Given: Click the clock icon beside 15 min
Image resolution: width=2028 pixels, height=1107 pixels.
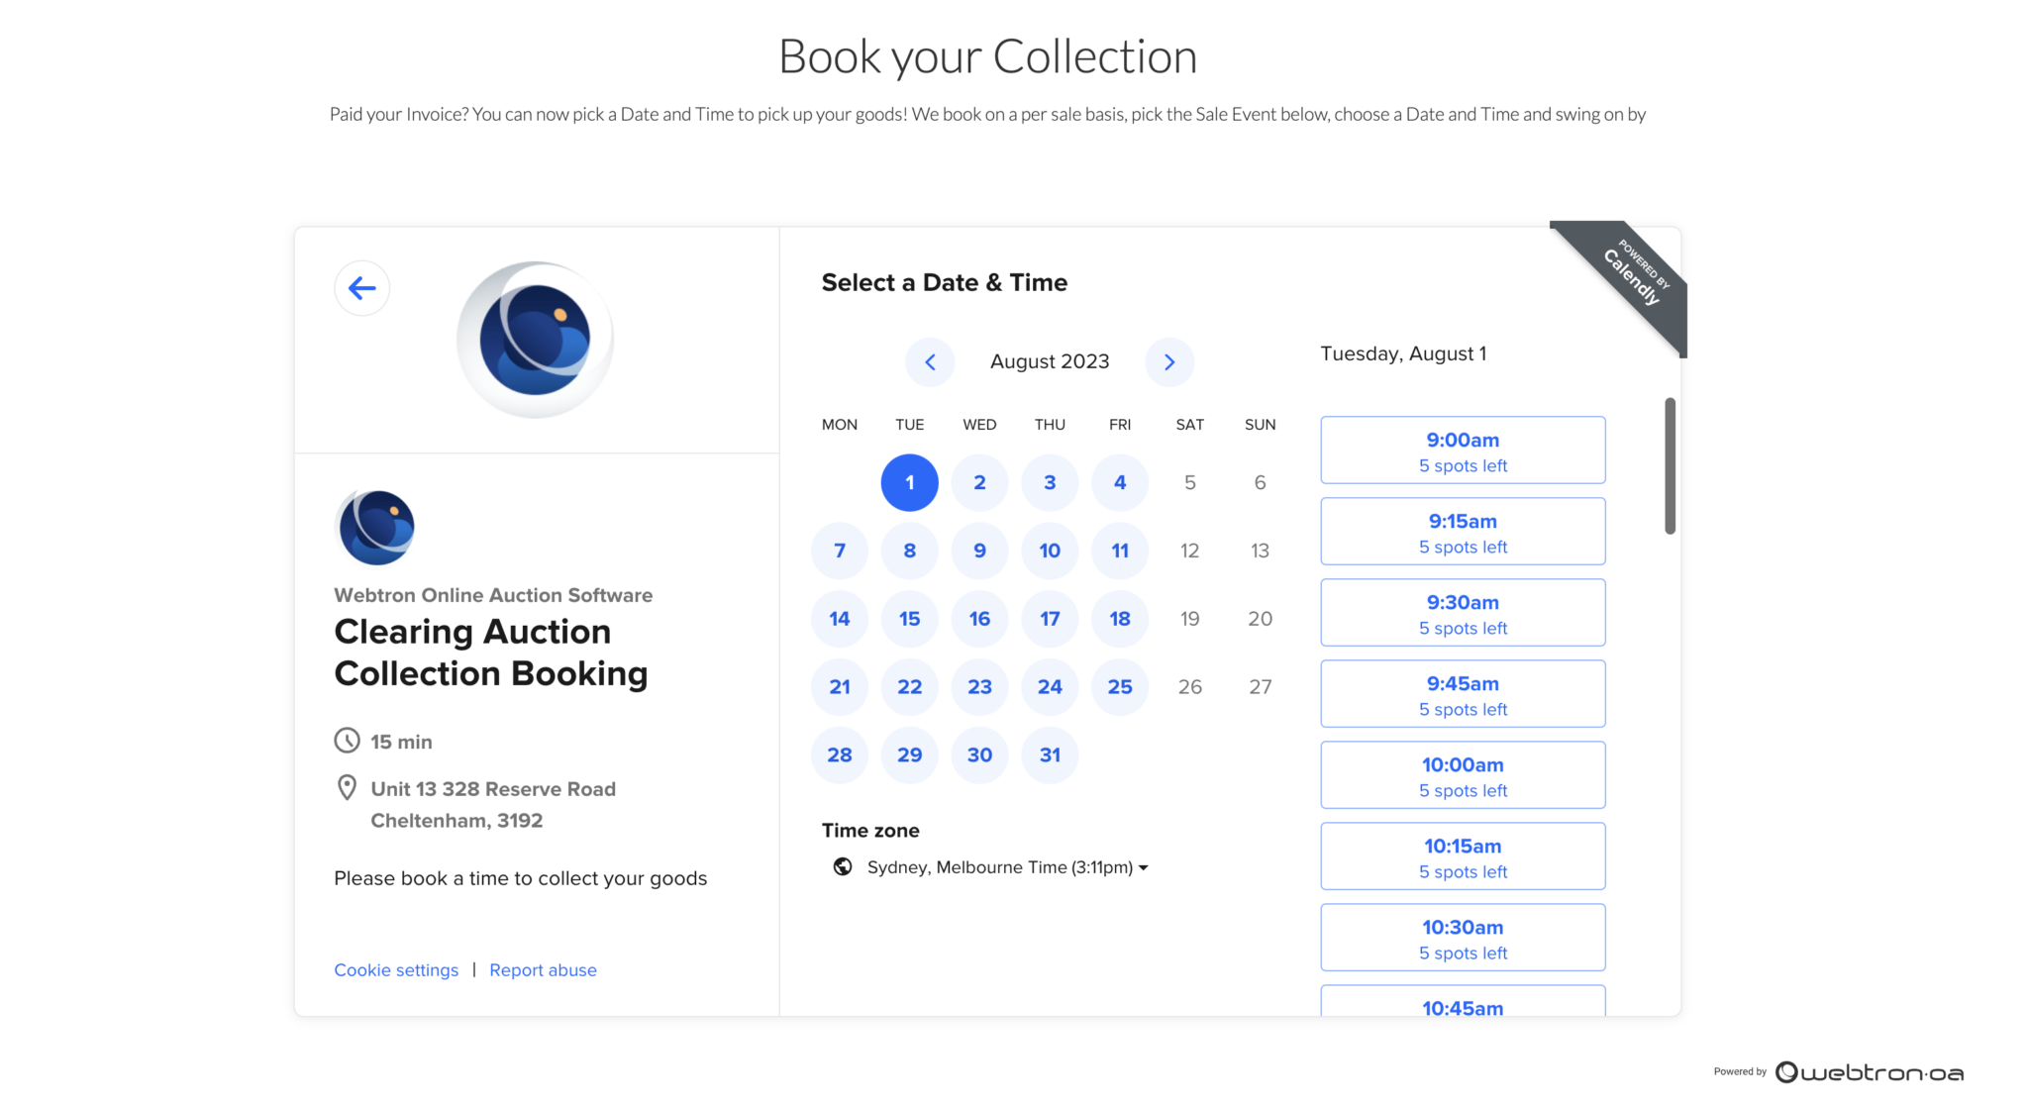Looking at the screenshot, I should coord(347,741).
